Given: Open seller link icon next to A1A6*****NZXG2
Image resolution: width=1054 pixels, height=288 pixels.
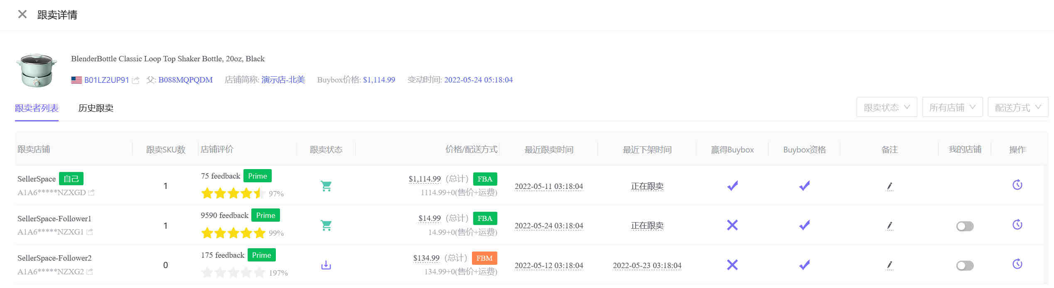Looking at the screenshot, I should coord(90,272).
